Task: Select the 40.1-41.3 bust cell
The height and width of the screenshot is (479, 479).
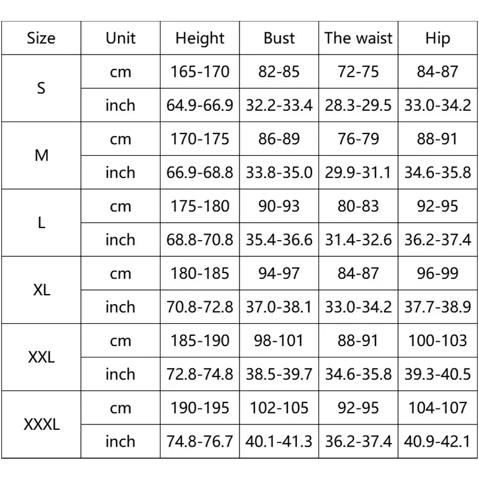Action: point(279,442)
